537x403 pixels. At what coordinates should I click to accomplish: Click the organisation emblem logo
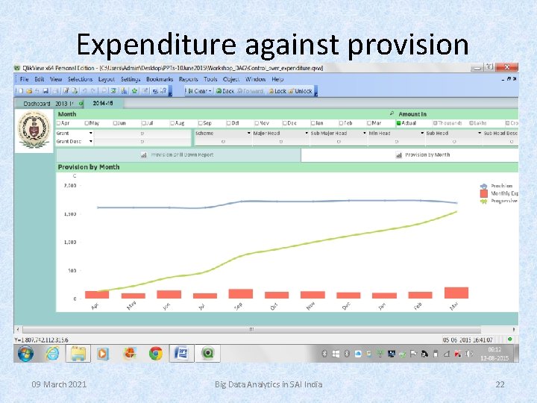[34, 130]
